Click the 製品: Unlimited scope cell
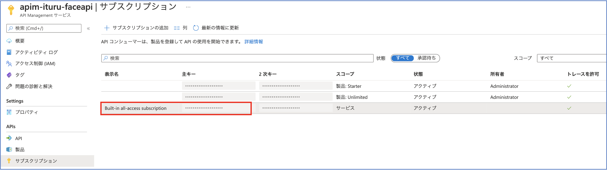Screen dimensions: 607x170 coord(352,97)
